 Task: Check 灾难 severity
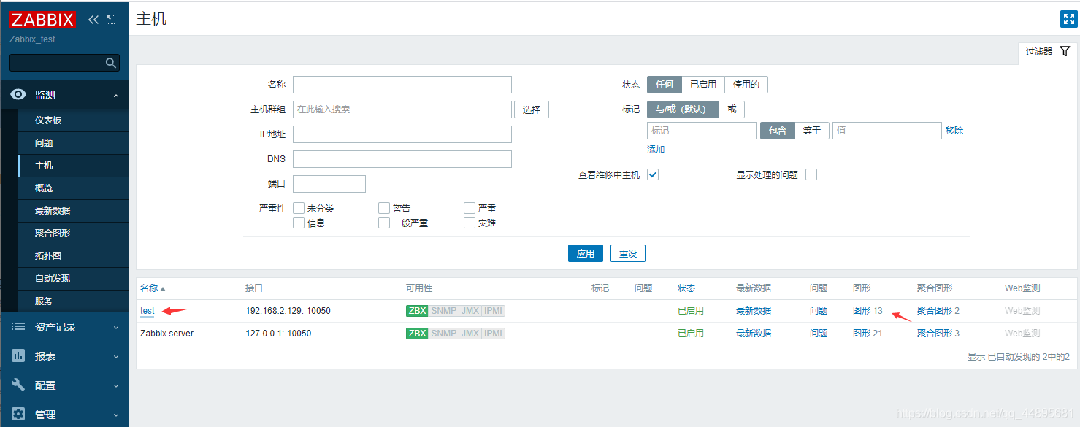[470, 223]
